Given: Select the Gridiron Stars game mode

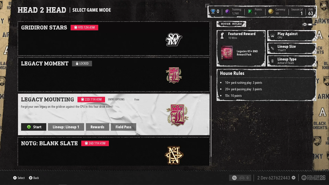Looking at the screenshot, I should pyautogui.click(x=114, y=39).
